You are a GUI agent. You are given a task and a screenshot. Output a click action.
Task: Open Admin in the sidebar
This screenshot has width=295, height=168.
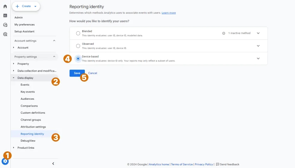tap(19, 18)
